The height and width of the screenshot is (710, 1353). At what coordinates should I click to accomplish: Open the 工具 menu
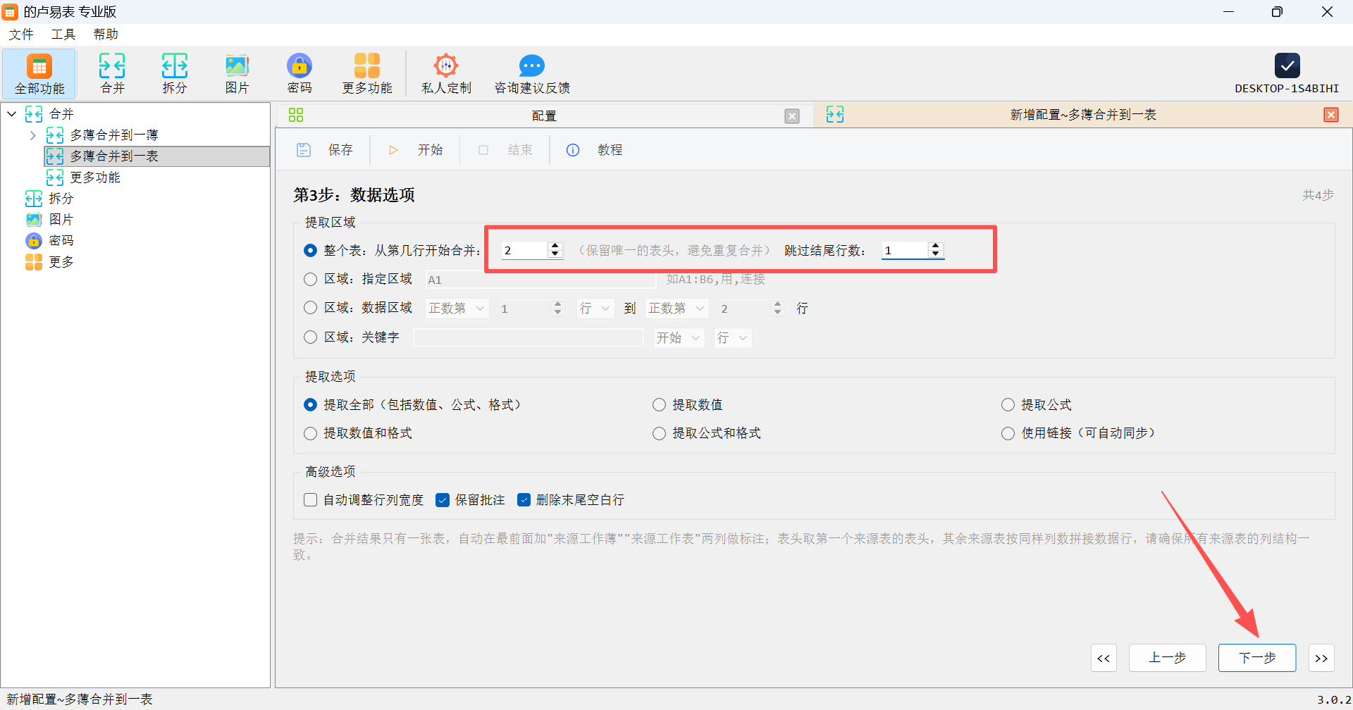[x=63, y=35]
